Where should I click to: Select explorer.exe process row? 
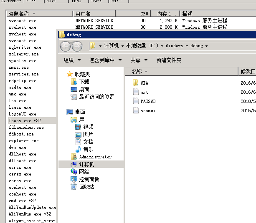click(32, 141)
